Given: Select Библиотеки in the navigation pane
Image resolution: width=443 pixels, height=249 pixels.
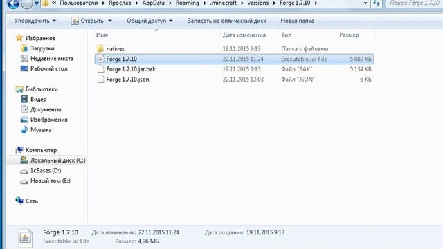Looking at the screenshot, I should click(x=42, y=89).
